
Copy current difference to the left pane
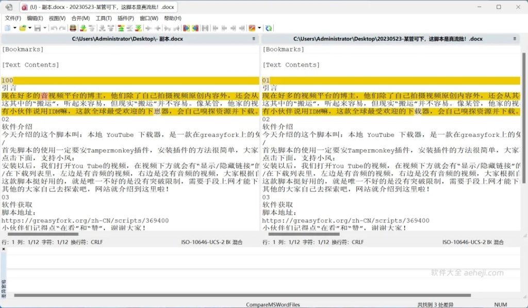(194, 28)
